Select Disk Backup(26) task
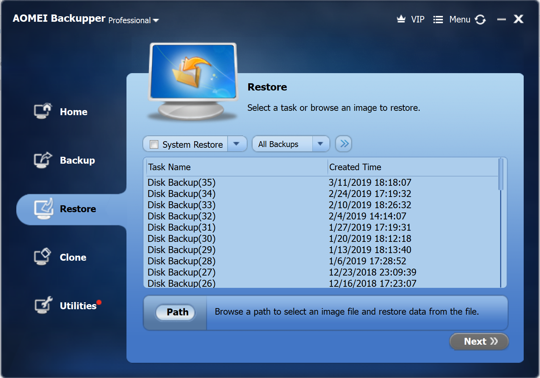This screenshot has width=540, height=378. (182, 283)
